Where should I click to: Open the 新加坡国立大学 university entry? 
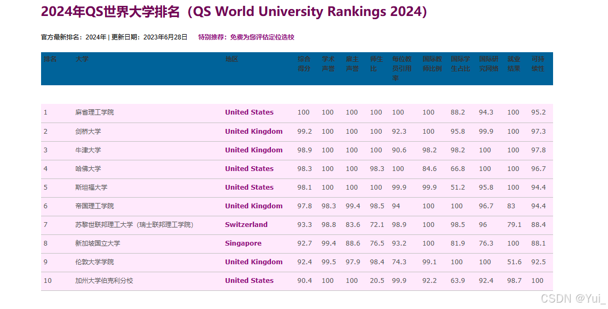tap(98, 243)
